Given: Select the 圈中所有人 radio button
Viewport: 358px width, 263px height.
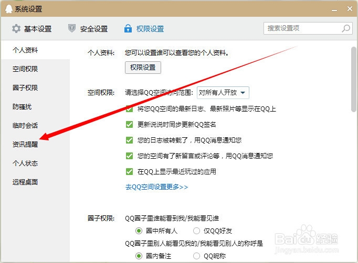Looking at the screenshot, I should [x=139, y=231].
